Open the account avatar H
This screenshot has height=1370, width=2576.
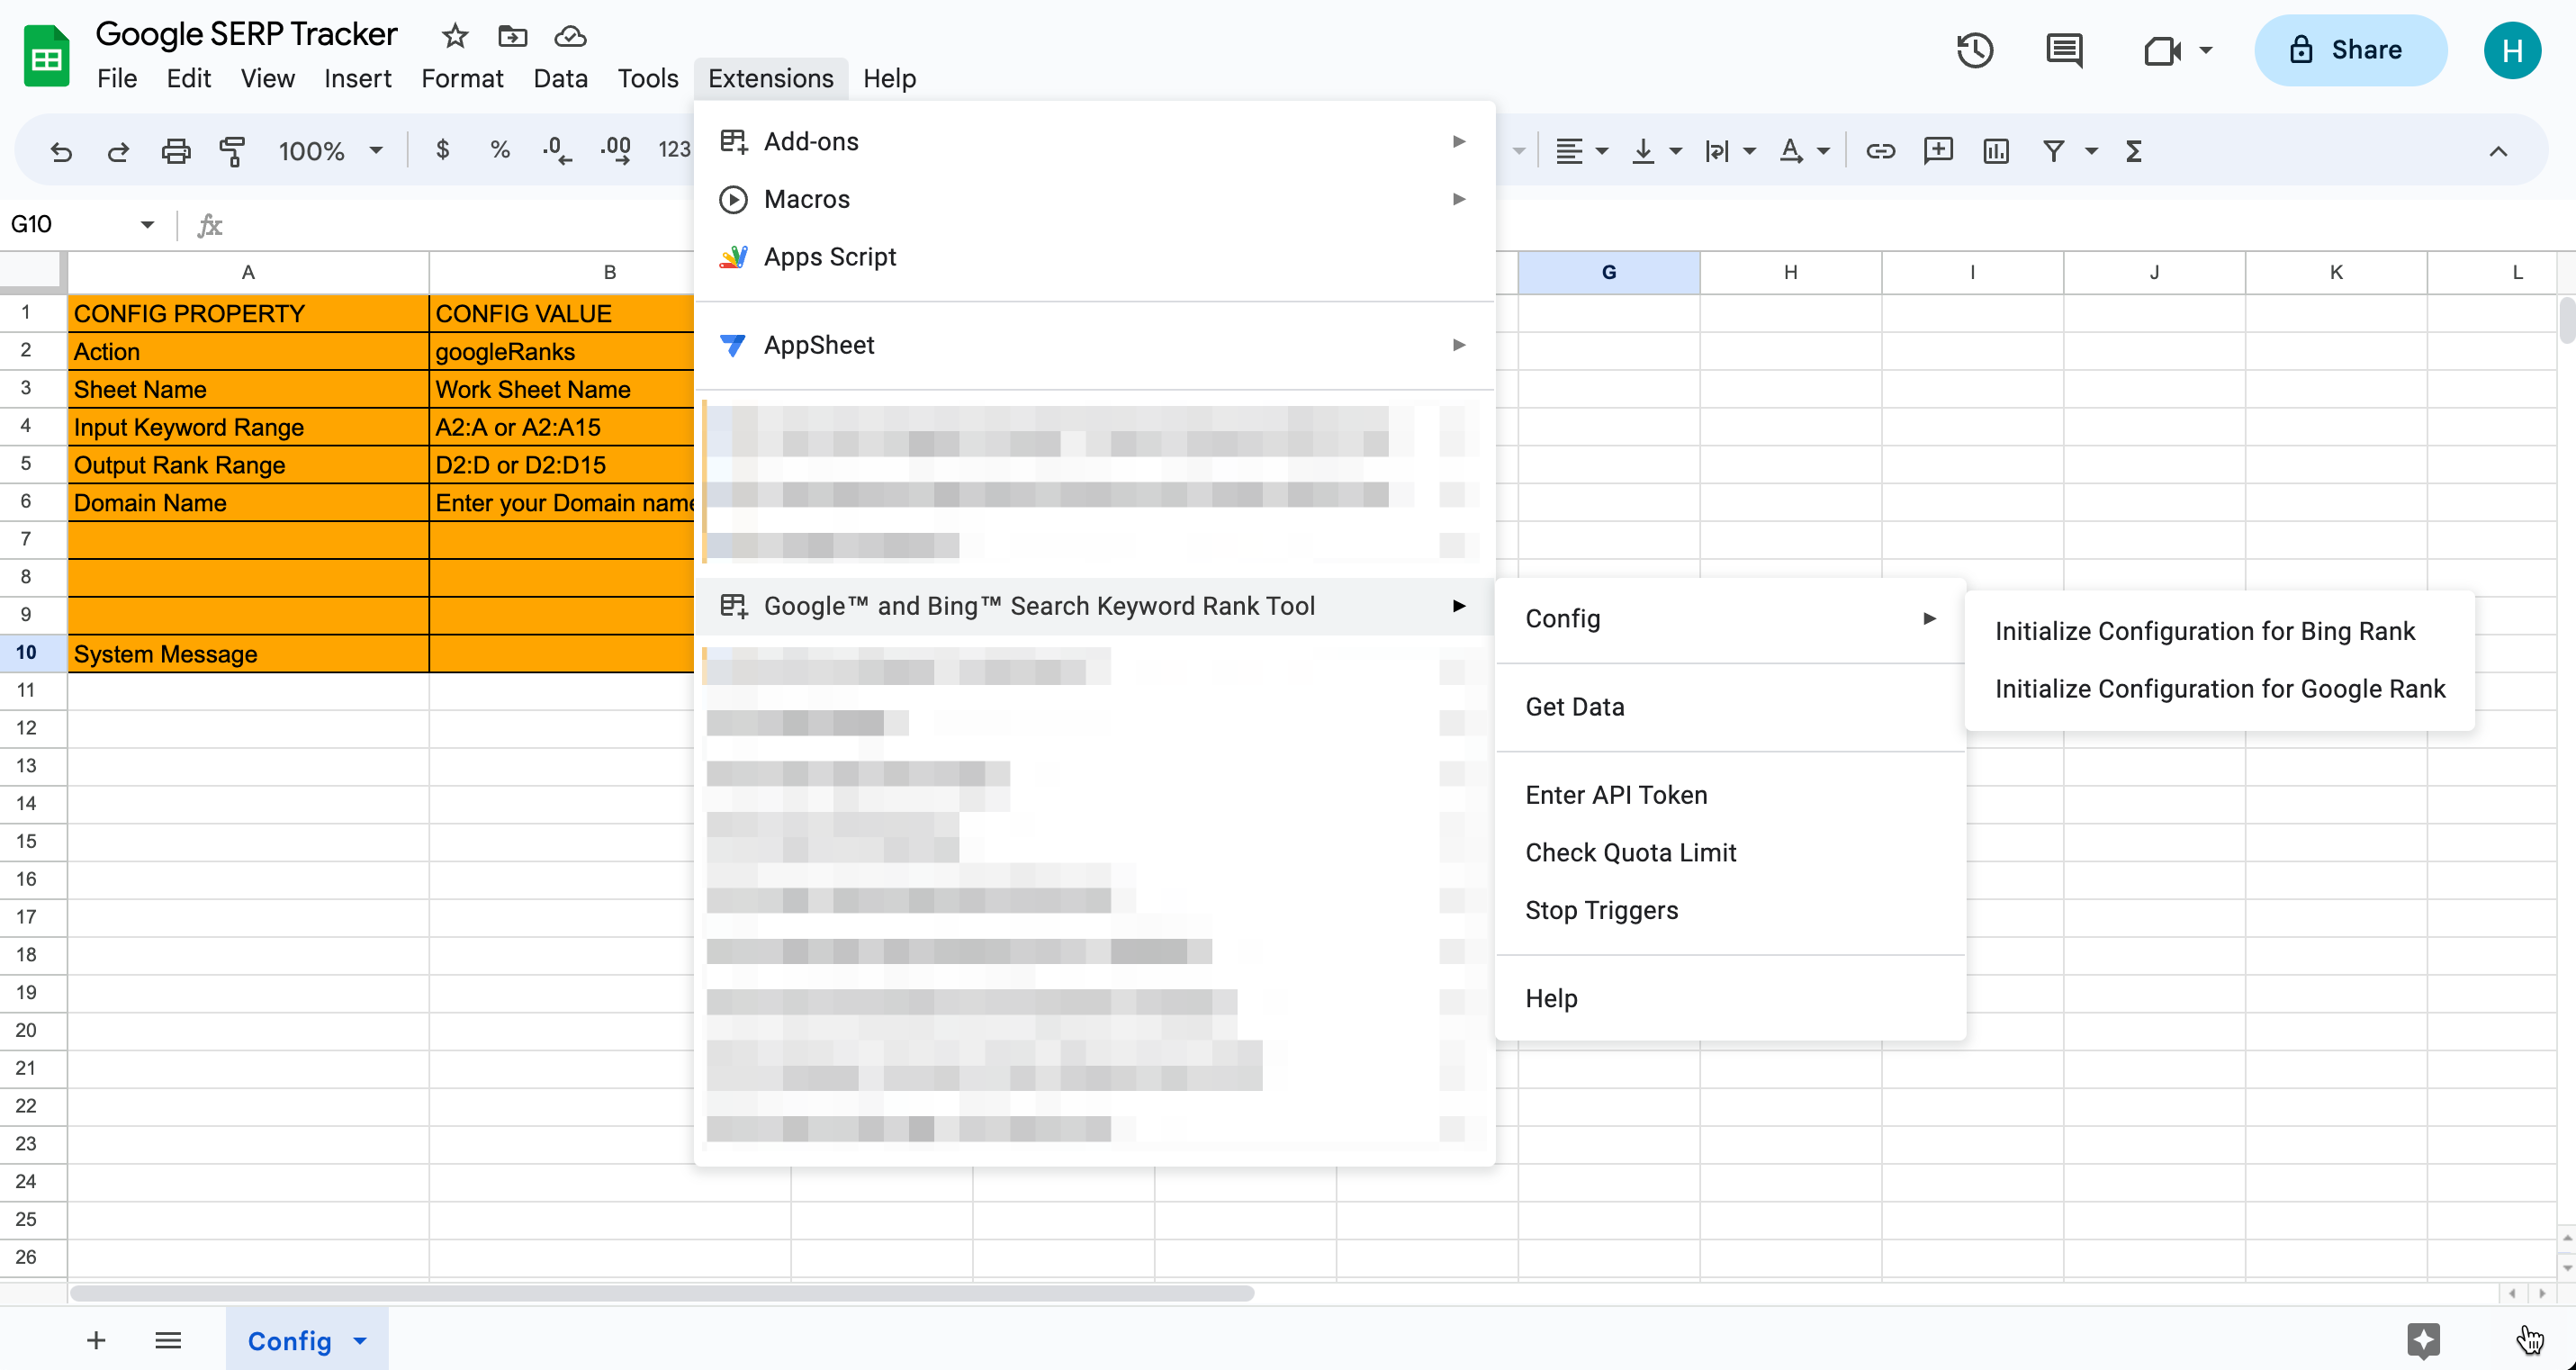pos(2512,50)
